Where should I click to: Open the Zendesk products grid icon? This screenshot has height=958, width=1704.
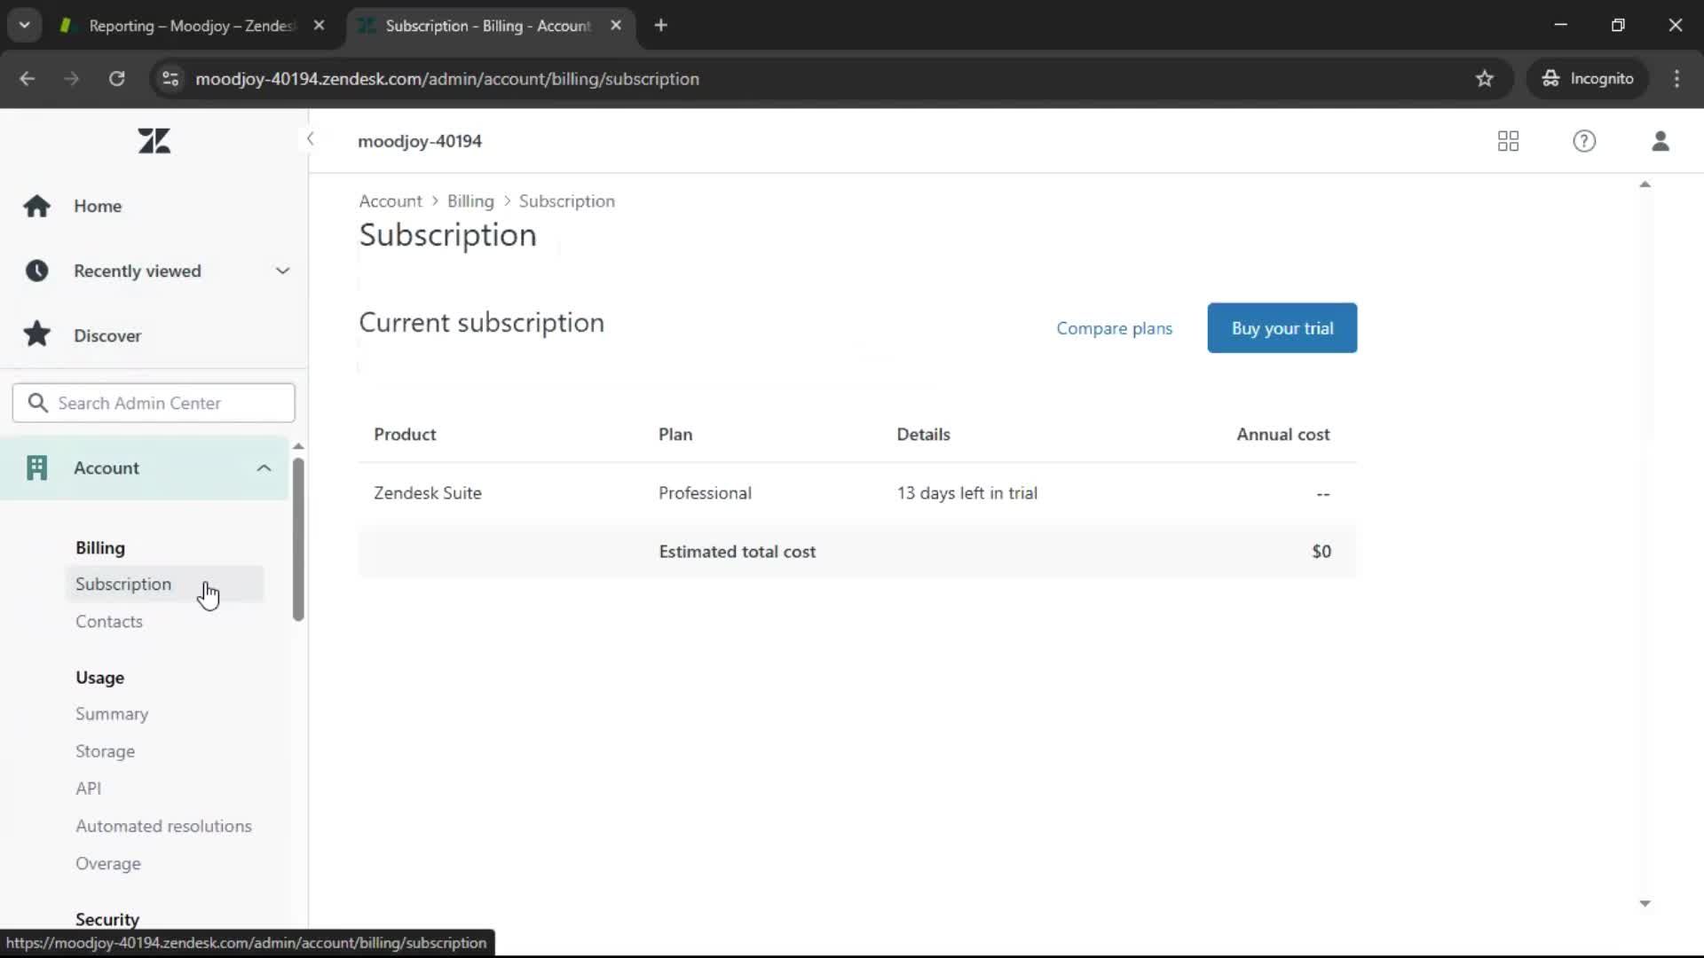(x=1508, y=141)
